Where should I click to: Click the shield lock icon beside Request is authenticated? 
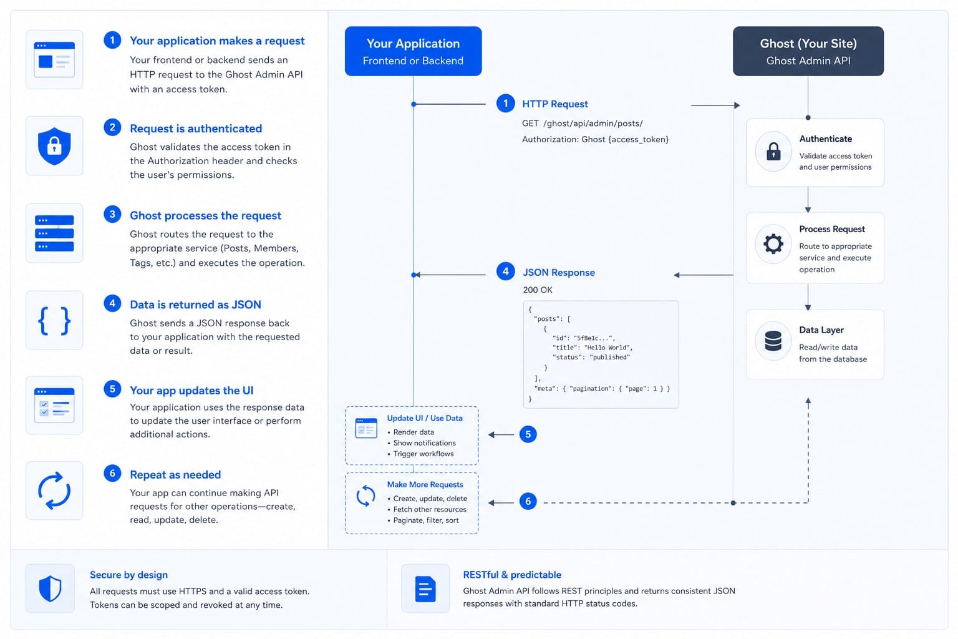[x=54, y=146]
